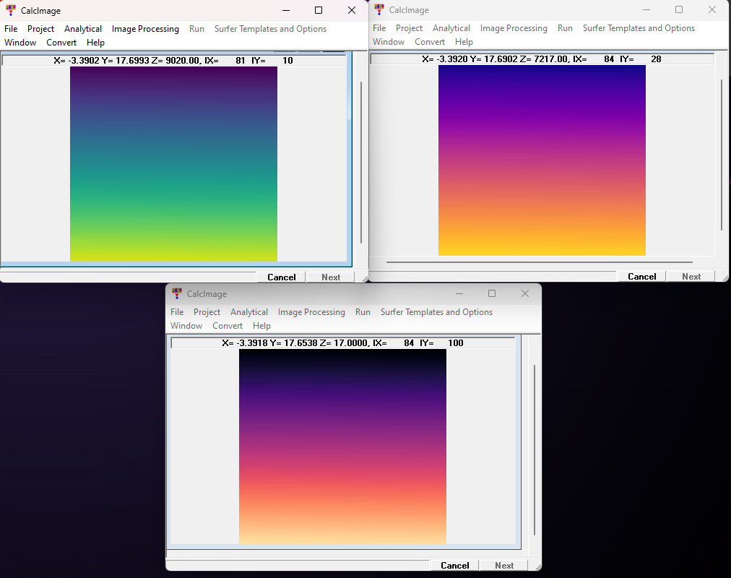This screenshot has width=731, height=578.
Task: Click the green-yellow gradient image
Action: pos(173,164)
